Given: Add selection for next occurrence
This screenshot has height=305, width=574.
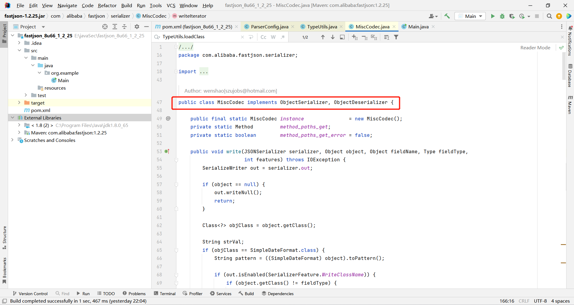Looking at the screenshot, I should click(x=355, y=37).
